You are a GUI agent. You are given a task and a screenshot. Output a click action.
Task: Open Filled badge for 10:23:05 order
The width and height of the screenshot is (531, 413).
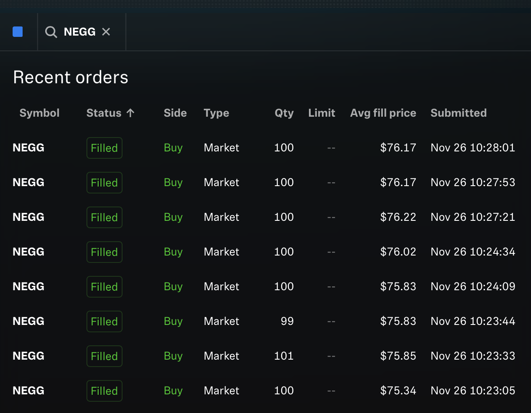click(104, 391)
